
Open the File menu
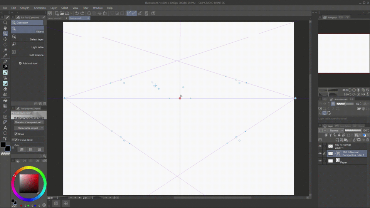tap(5, 8)
